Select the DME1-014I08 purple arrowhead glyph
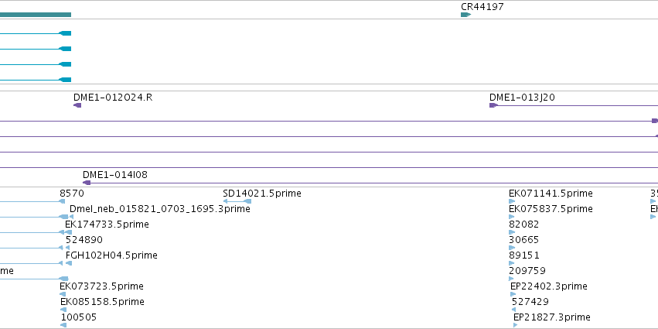 pos(87,183)
